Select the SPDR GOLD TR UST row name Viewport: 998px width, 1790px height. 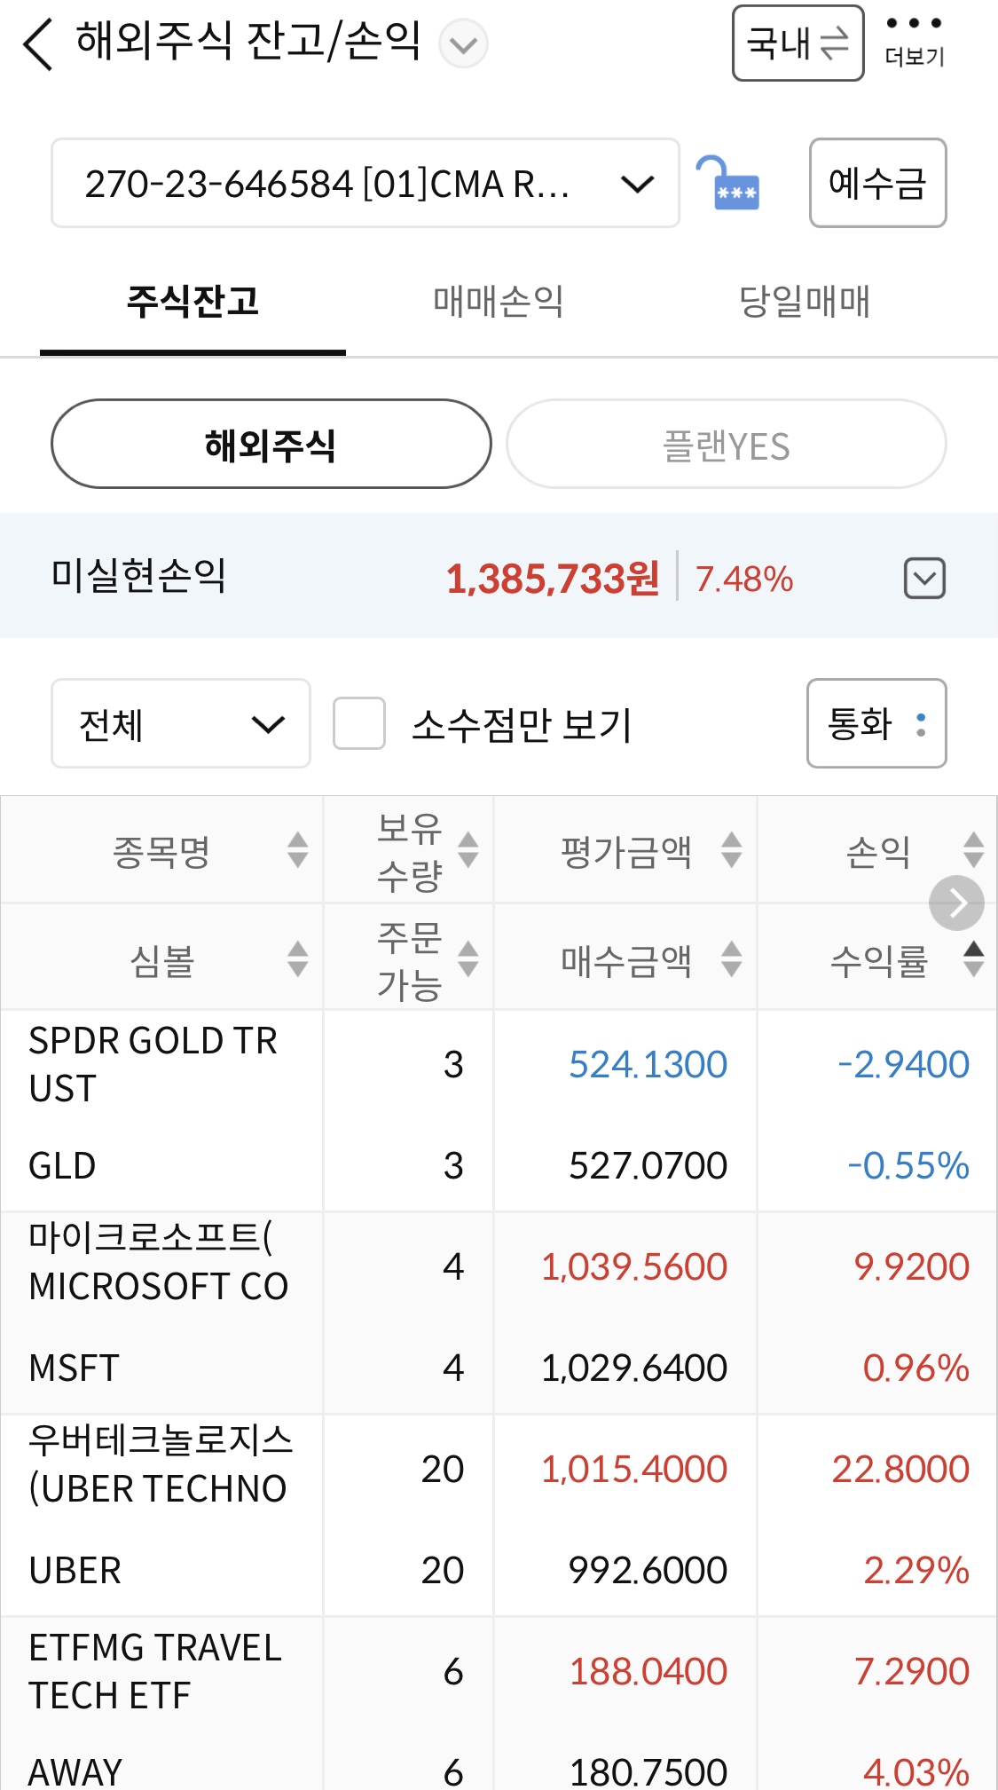[153, 1064]
